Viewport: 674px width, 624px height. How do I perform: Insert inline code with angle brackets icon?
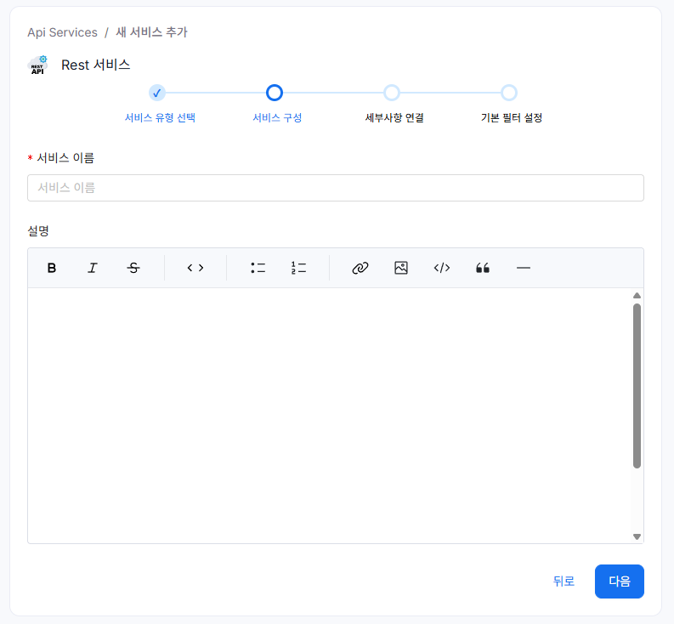[195, 268]
